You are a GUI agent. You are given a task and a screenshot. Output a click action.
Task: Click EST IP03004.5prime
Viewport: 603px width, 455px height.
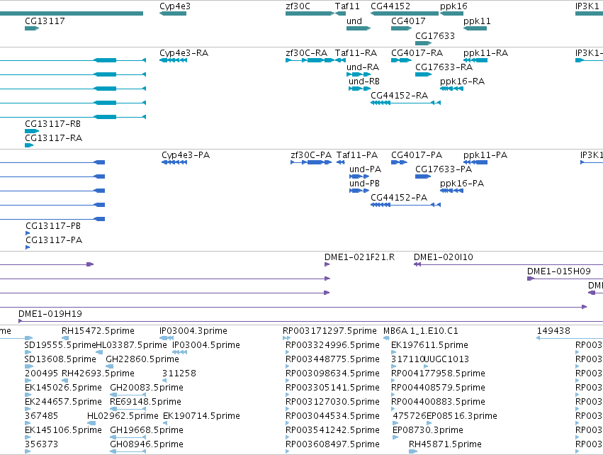(x=179, y=352)
